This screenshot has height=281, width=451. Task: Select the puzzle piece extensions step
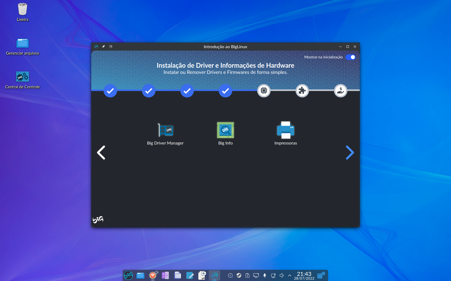tap(302, 91)
